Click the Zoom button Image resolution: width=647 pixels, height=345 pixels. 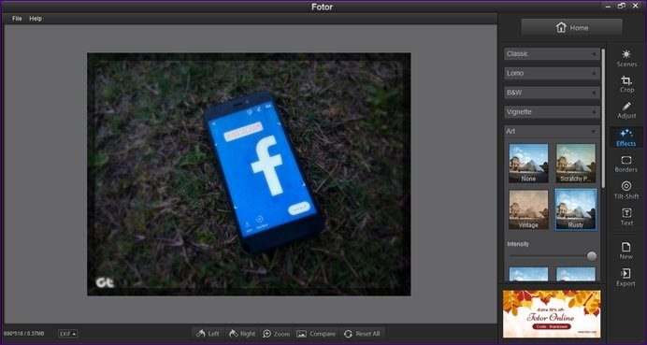click(276, 334)
